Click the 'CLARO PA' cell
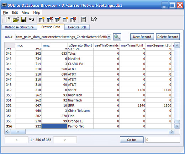 (x=80, y=64)
